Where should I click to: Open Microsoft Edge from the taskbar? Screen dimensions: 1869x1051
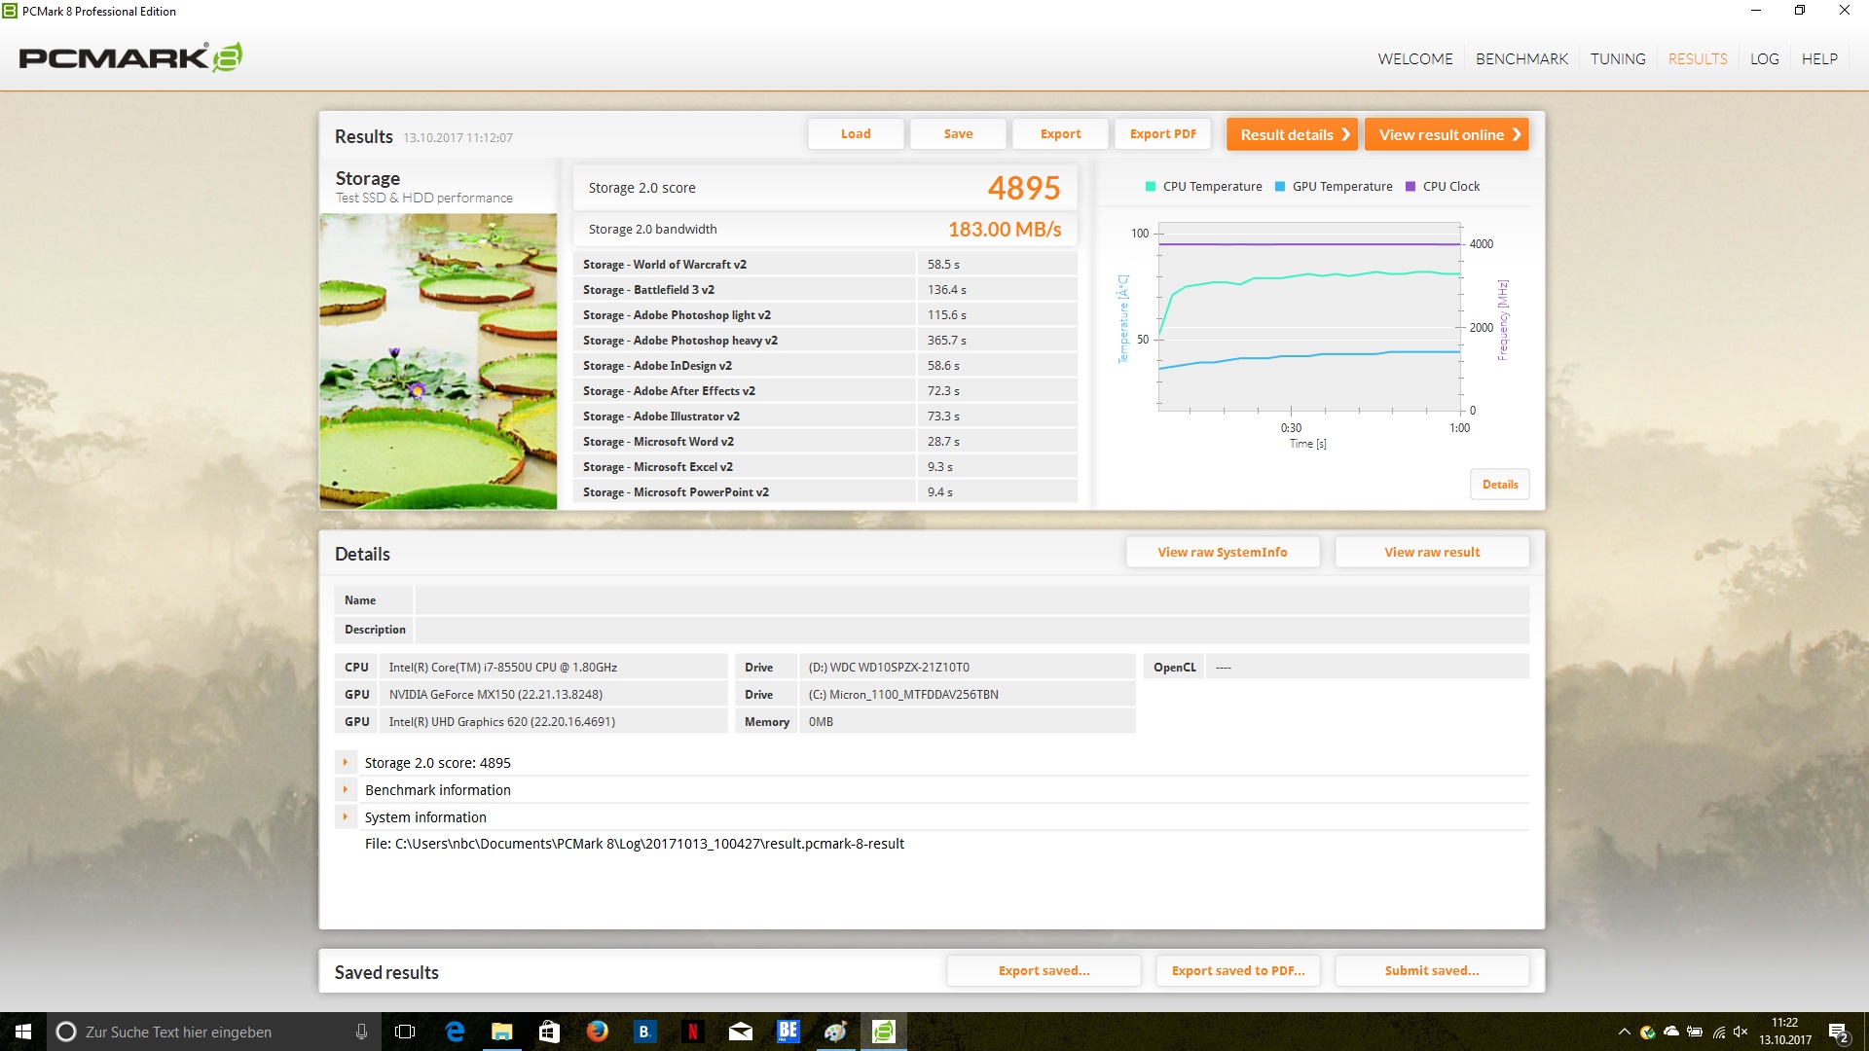[455, 1032]
